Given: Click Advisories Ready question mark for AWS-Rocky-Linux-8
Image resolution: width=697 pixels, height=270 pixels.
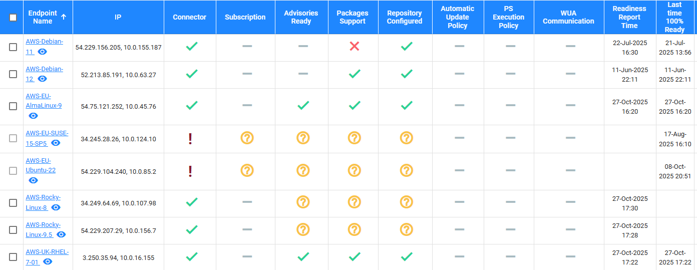Looking at the screenshot, I should coord(303,202).
